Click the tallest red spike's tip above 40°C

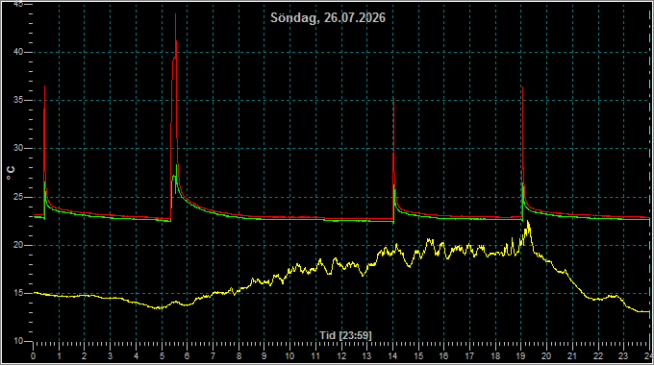pyautogui.click(x=176, y=14)
